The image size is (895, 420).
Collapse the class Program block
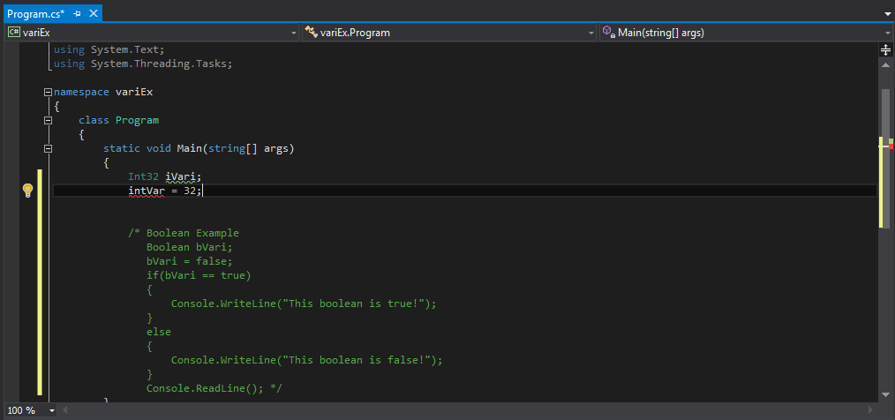click(48, 120)
